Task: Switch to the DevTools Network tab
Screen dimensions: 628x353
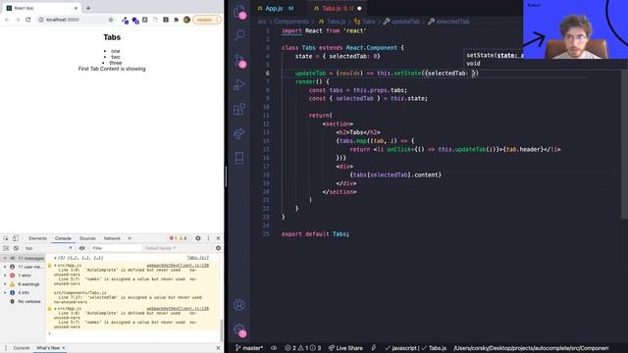Action: (112, 238)
